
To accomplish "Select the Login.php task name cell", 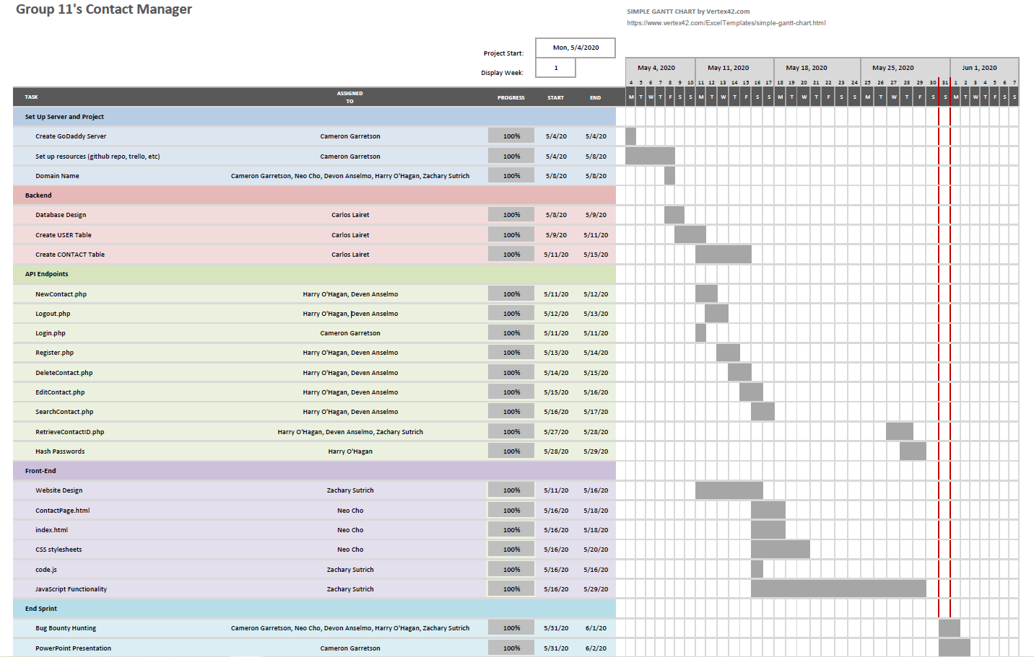I will [51, 333].
